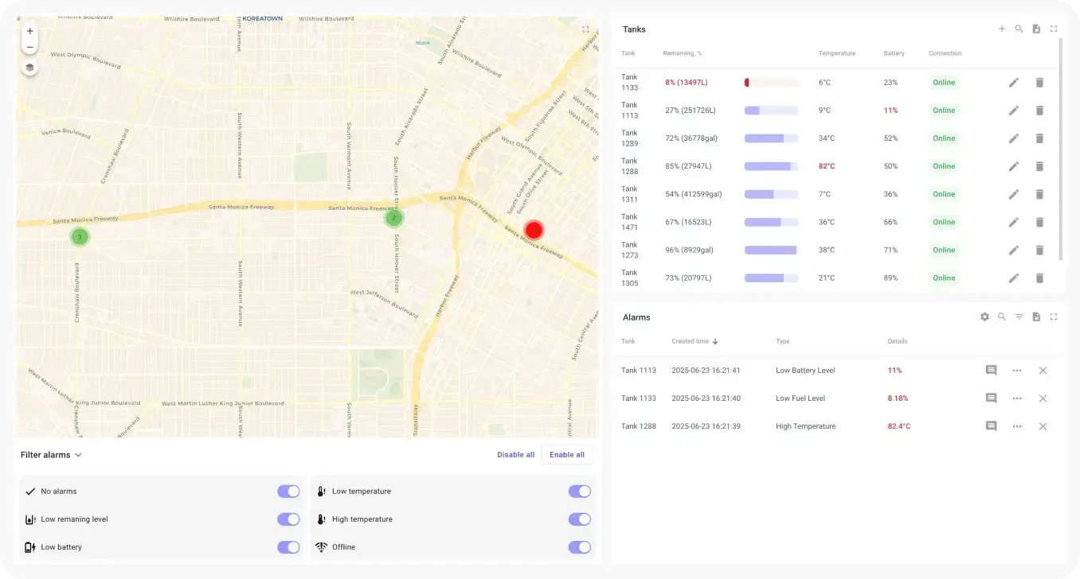The image size is (1080, 579).
Task: Click the red alarm map marker
Action: 534,231
